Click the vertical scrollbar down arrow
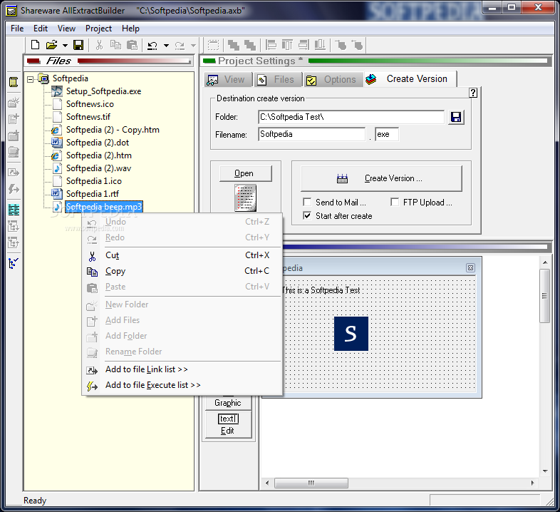The height and width of the screenshot is (512, 560). [545, 471]
